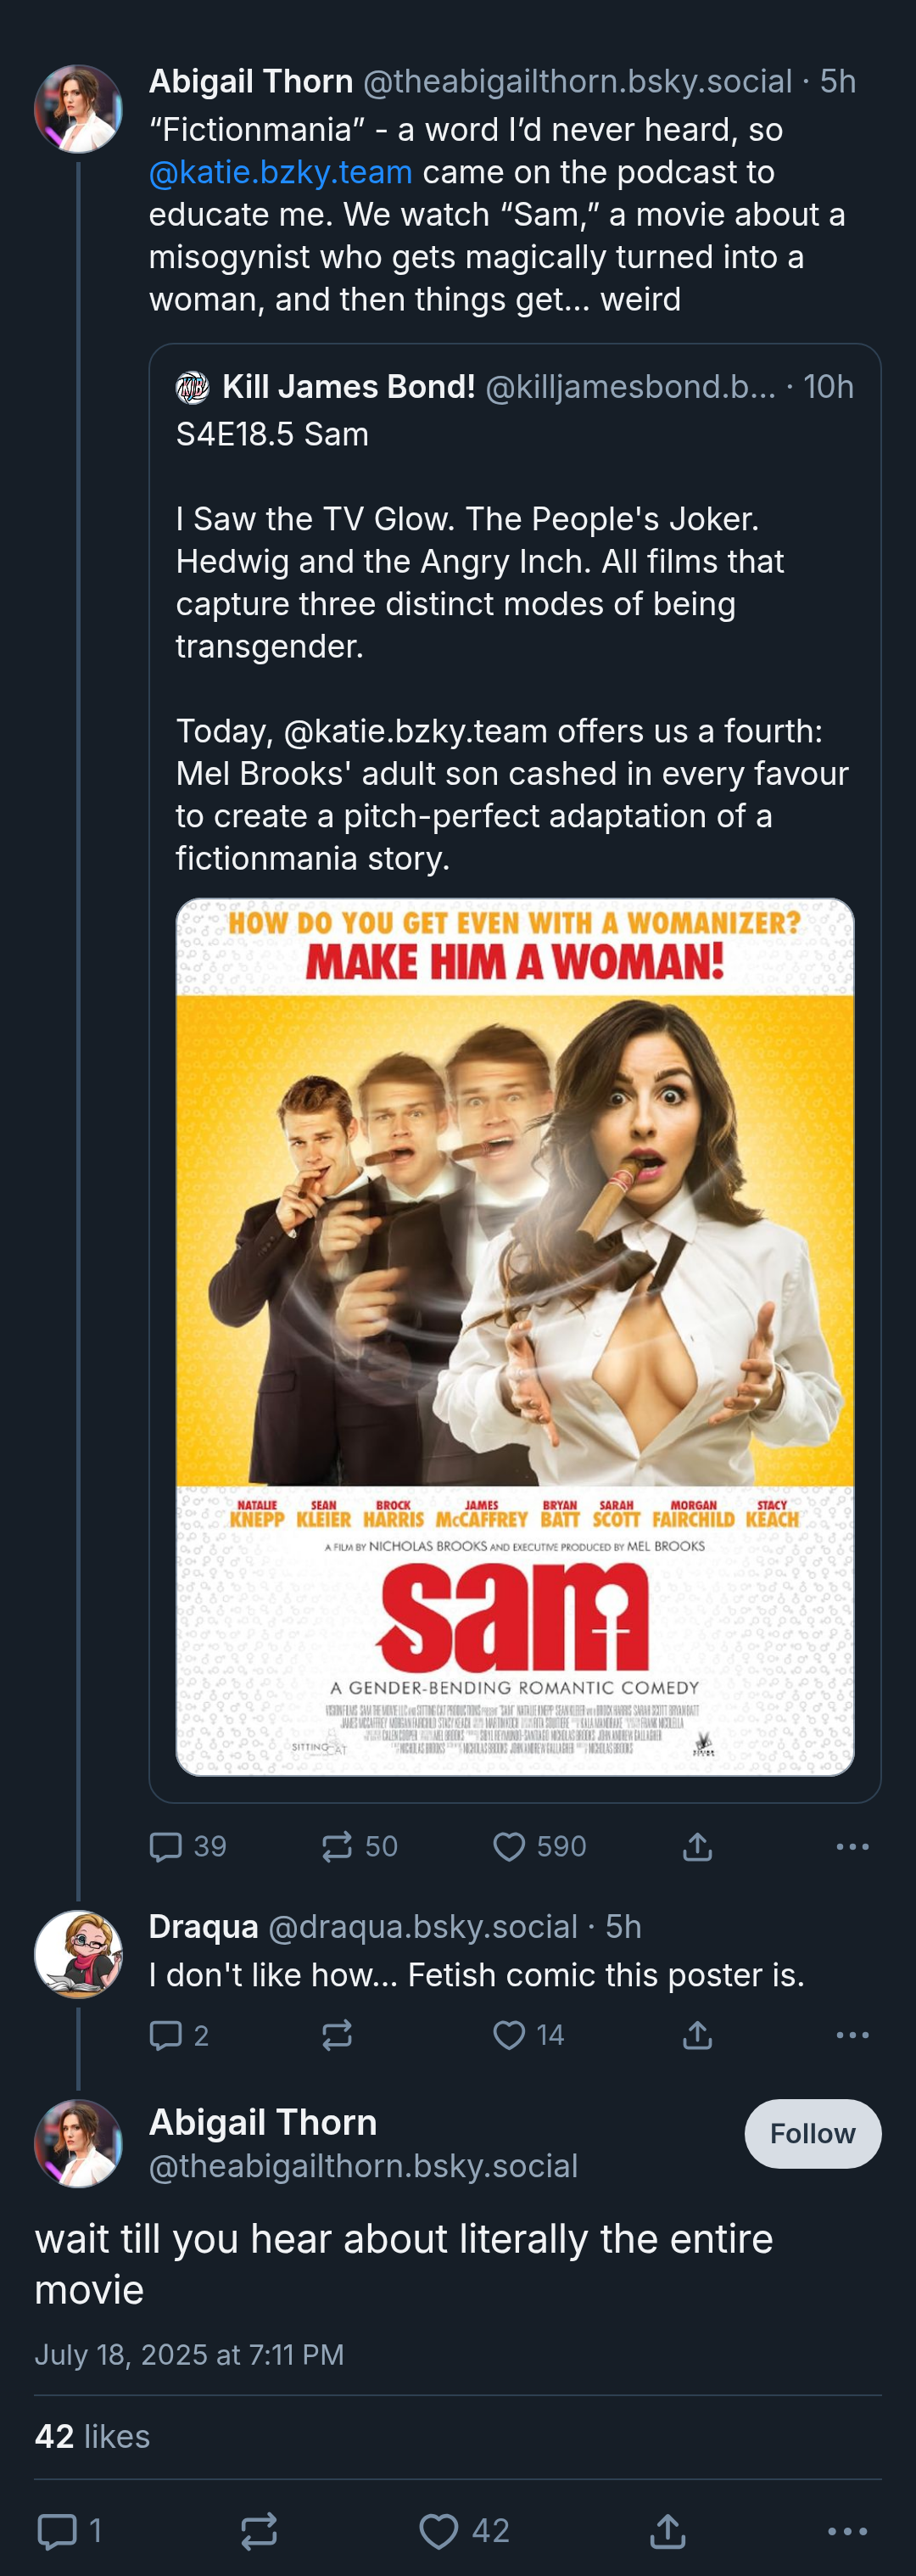This screenshot has width=916, height=2576.
Task: Repost the main post at bottom
Action: click(x=259, y=2531)
